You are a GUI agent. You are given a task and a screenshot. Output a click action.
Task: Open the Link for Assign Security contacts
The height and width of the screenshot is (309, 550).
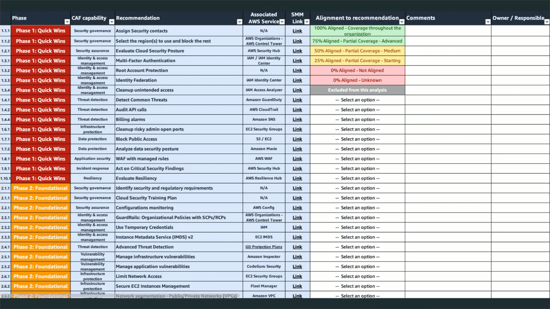297,31
